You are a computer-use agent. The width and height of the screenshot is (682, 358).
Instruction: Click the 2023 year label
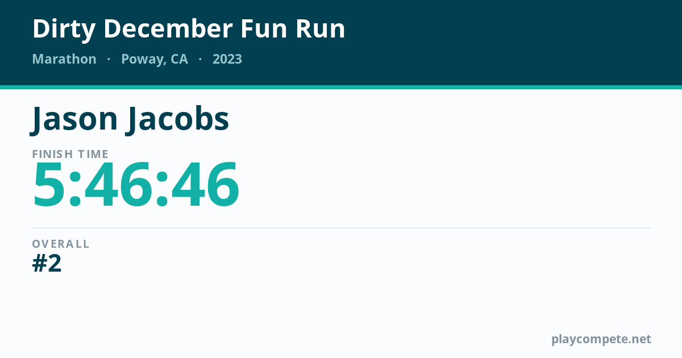click(227, 59)
